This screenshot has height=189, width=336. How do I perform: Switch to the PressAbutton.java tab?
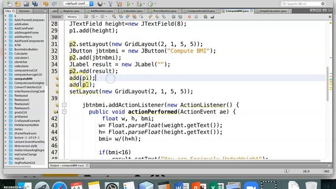point(164,11)
